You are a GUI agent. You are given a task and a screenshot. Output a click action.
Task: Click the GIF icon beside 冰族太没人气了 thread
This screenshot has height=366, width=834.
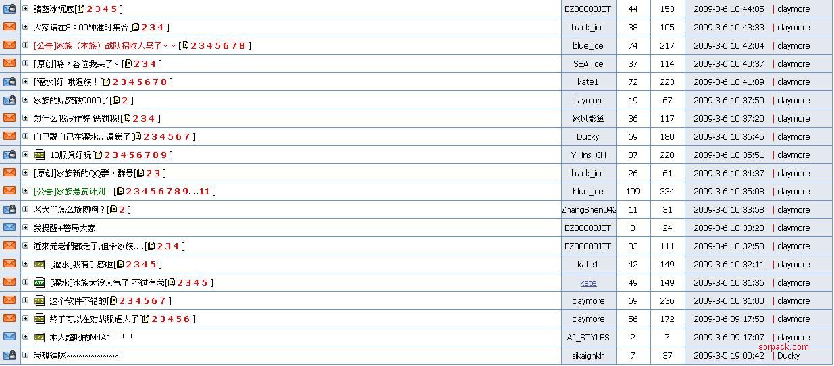tap(39, 283)
